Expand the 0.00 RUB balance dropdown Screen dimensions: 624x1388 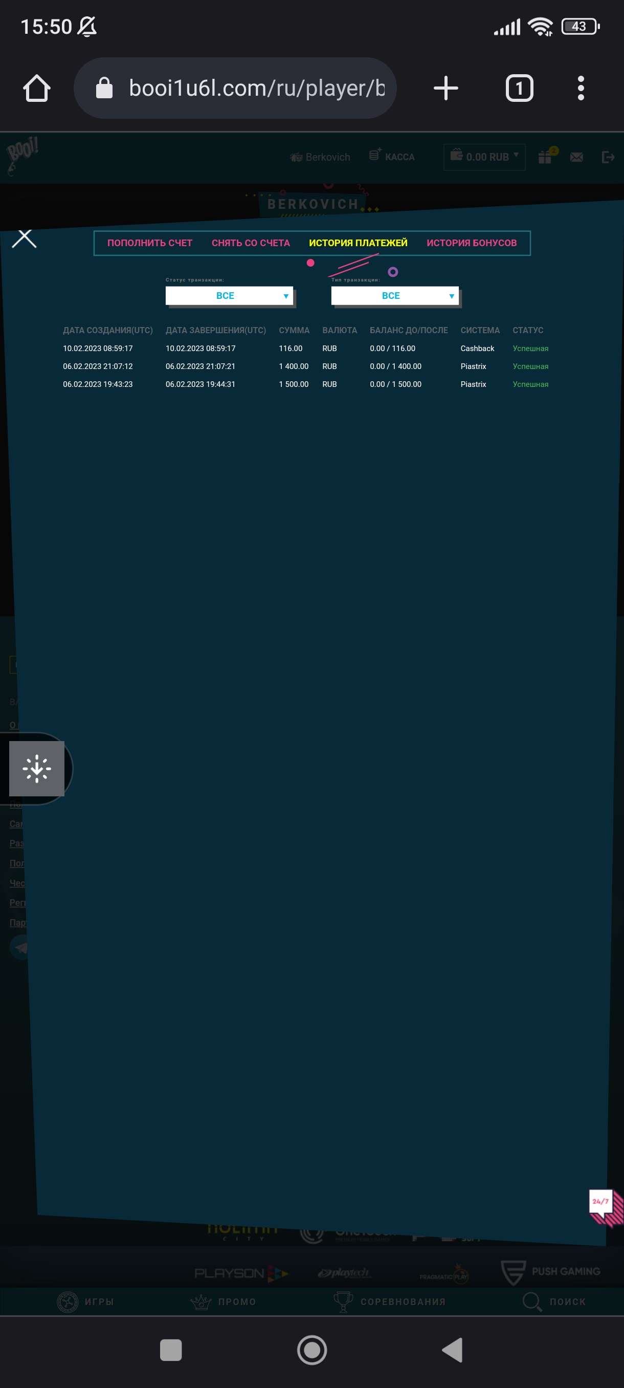point(484,156)
